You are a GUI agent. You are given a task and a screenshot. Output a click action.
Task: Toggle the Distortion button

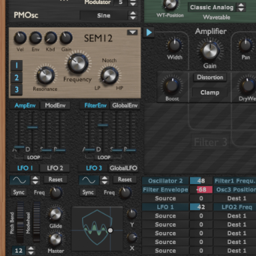[210, 77]
